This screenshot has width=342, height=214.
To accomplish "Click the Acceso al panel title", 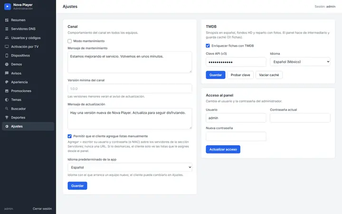I will coord(219,96).
